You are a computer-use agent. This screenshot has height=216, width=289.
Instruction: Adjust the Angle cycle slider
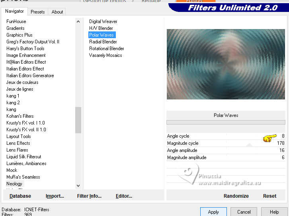click(226, 136)
